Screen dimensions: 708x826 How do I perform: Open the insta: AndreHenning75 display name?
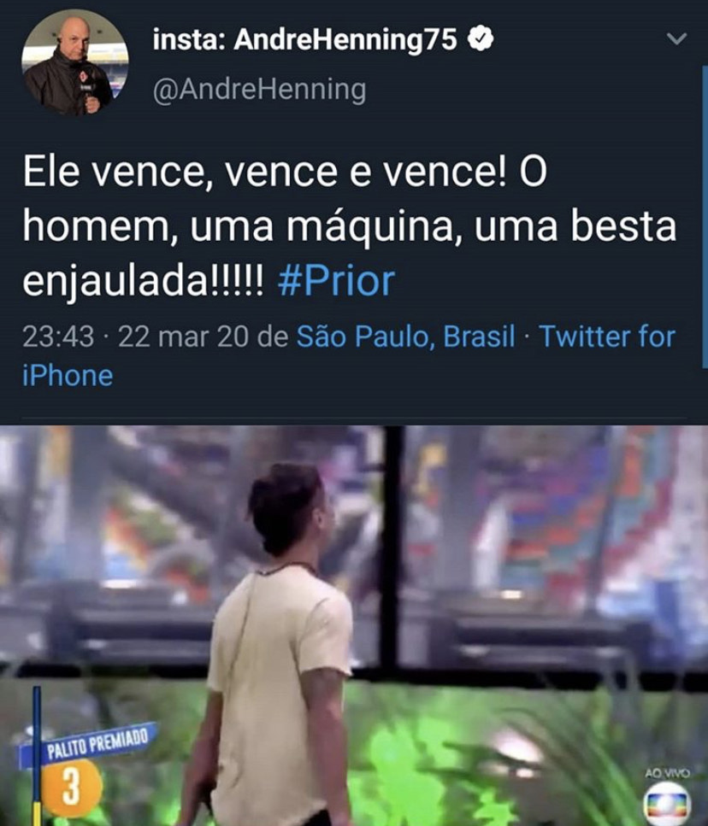pos(304,39)
